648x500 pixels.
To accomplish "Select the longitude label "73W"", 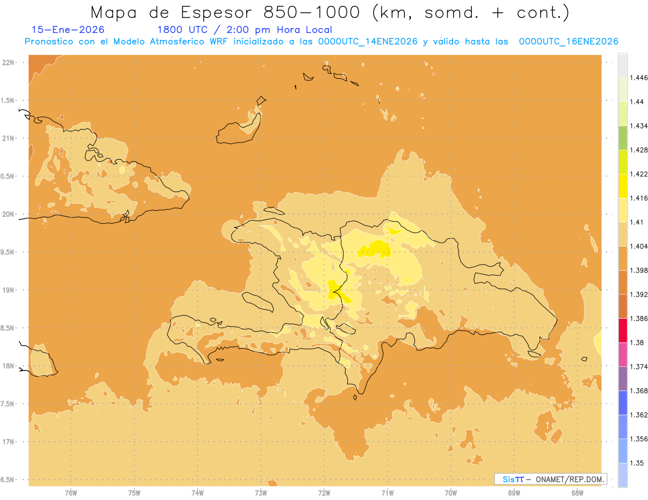I will [261, 492].
